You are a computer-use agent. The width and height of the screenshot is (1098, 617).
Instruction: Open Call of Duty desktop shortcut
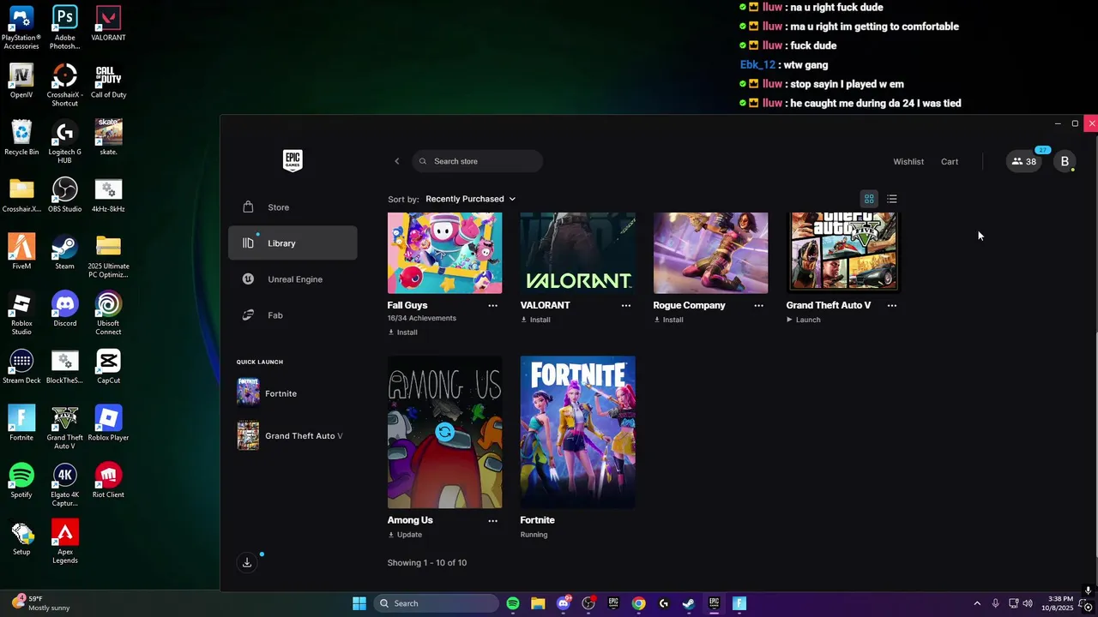(x=108, y=81)
